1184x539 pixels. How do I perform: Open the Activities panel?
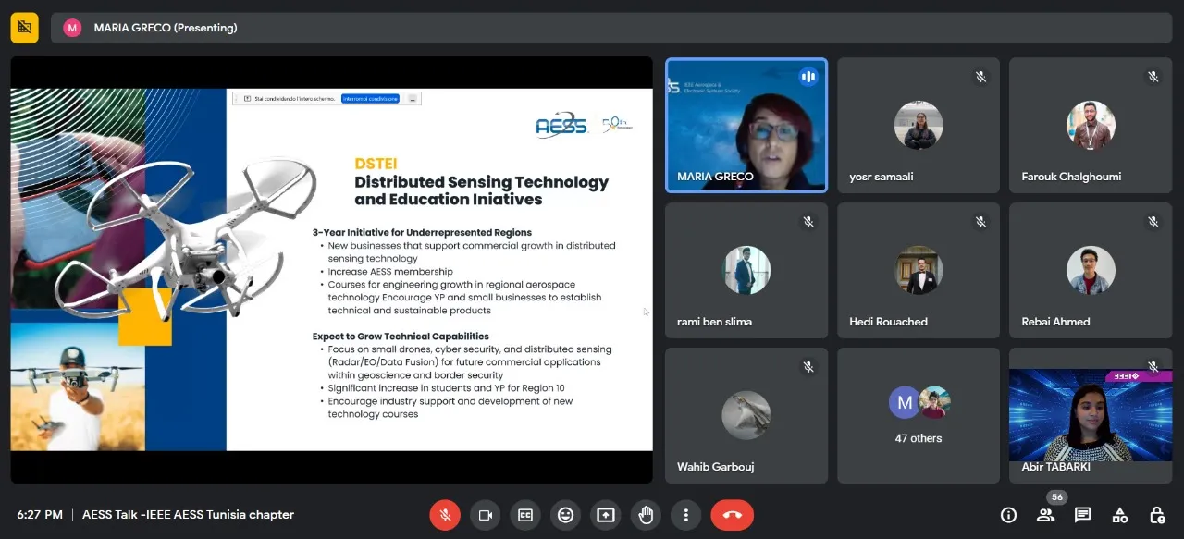(1119, 515)
